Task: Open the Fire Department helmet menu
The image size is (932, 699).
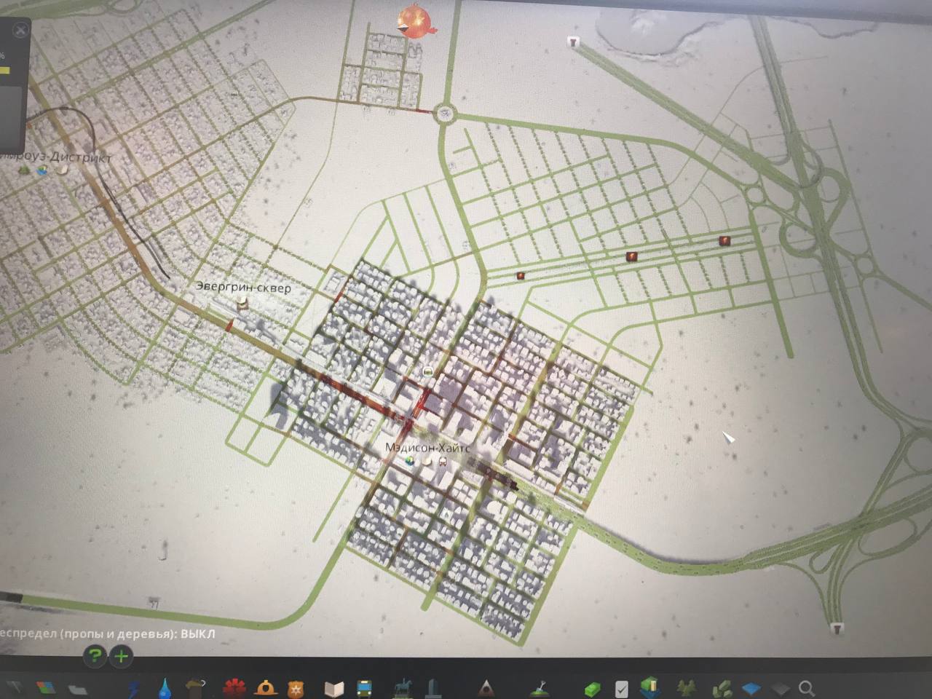Action: [x=266, y=688]
